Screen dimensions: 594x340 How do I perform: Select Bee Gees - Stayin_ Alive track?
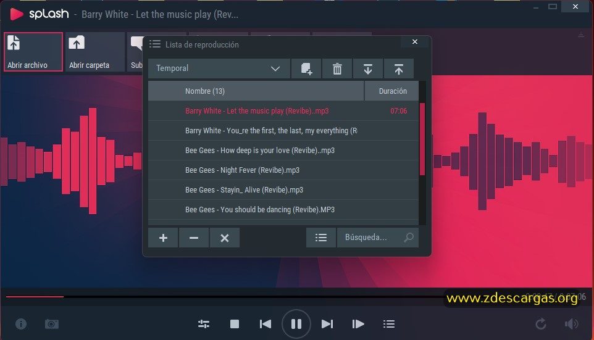283,189
